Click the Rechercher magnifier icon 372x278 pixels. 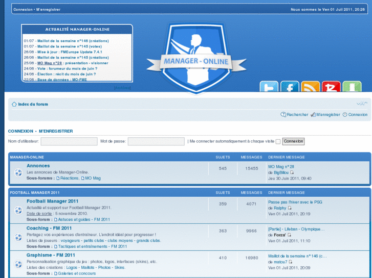(283, 114)
